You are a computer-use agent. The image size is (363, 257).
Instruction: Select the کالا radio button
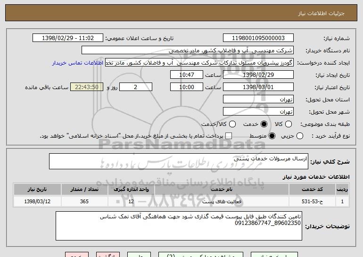(x=289, y=124)
